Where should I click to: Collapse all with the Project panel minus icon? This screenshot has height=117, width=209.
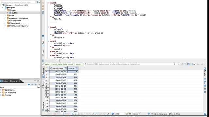[x=32, y=84]
